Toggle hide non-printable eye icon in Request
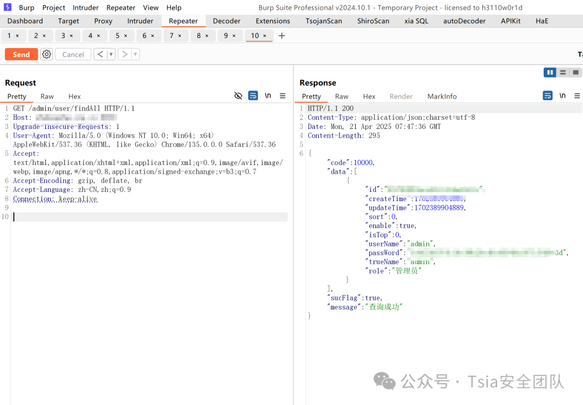583x405 pixels. (x=239, y=96)
